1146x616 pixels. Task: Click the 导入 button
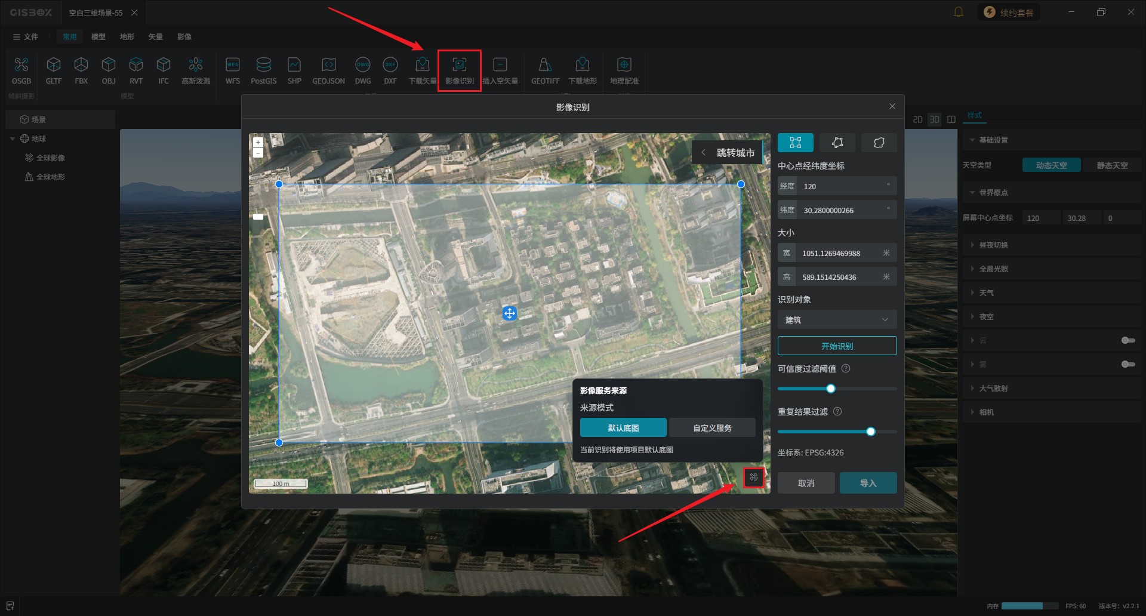[x=868, y=483]
